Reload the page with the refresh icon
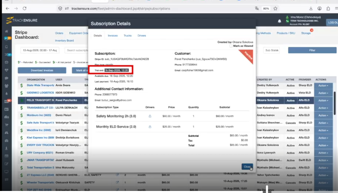The height and width of the screenshot is (193, 338). (24, 8)
